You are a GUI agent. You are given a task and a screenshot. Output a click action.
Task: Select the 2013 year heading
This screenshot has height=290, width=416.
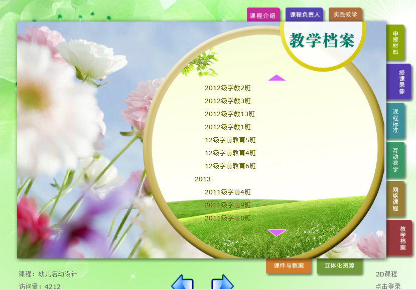pyautogui.click(x=203, y=179)
